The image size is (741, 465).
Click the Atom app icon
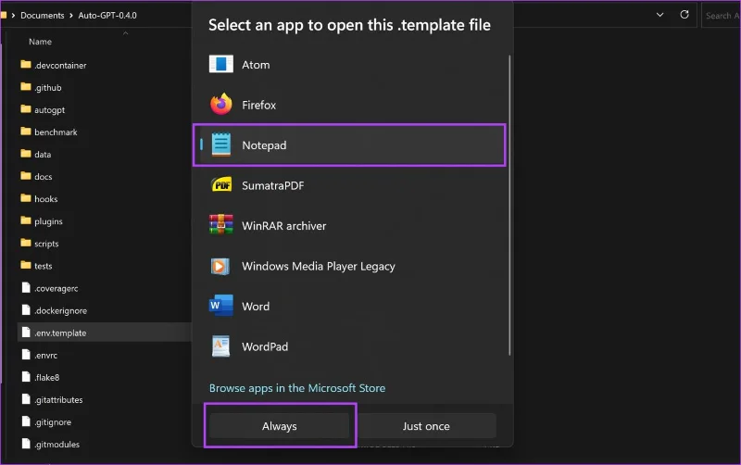[221, 64]
